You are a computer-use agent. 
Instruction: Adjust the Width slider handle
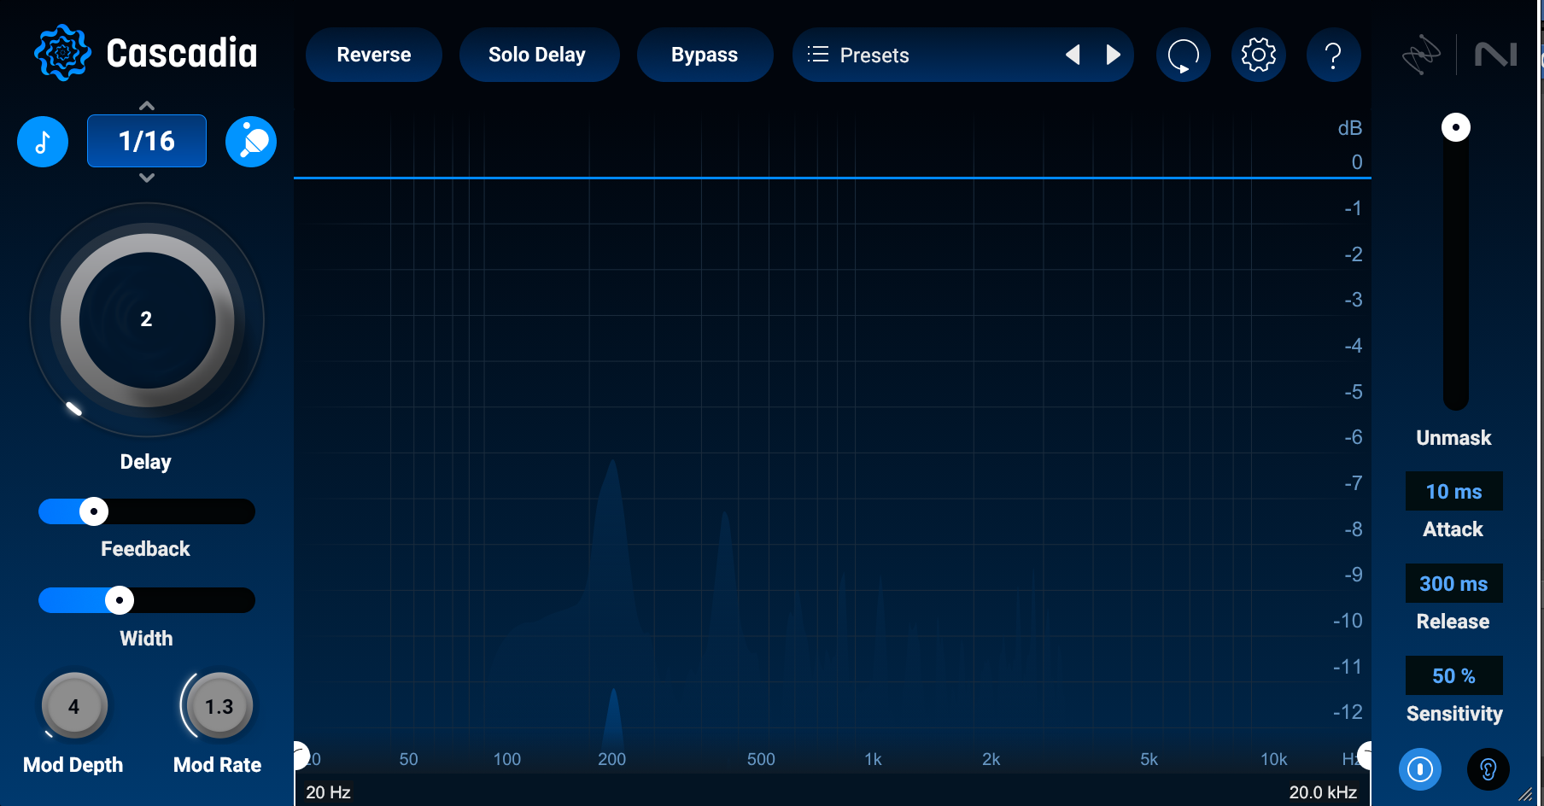120,600
